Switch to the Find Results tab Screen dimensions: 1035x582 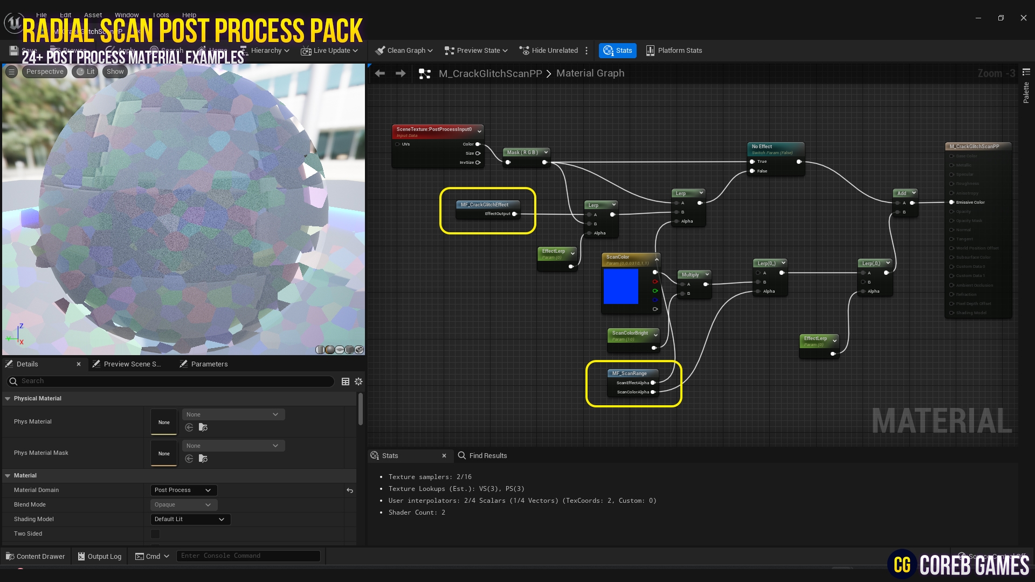click(x=487, y=456)
